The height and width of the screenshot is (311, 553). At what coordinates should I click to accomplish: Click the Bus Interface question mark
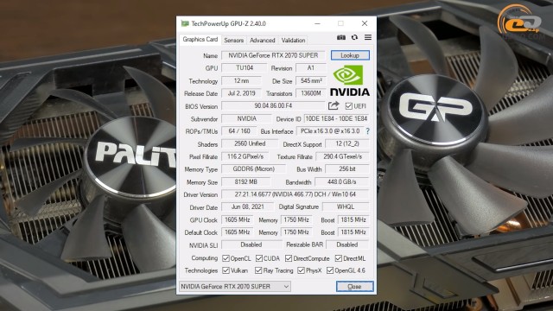click(368, 131)
